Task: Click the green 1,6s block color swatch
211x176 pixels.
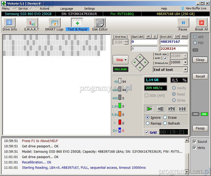Action: point(120,106)
